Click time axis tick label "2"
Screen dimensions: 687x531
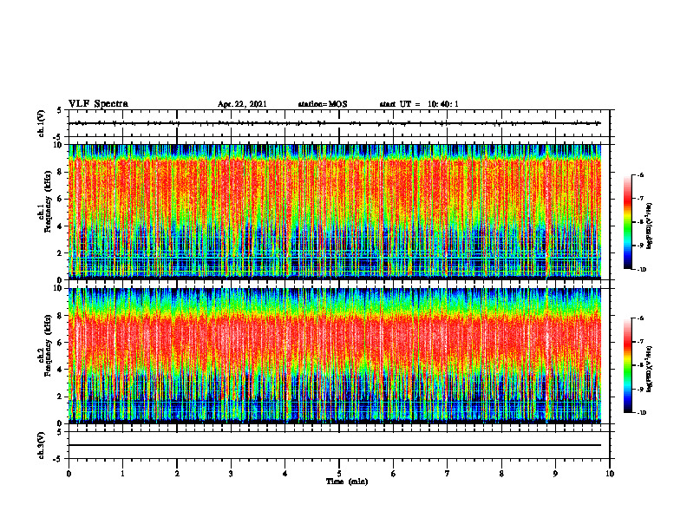[x=177, y=474]
